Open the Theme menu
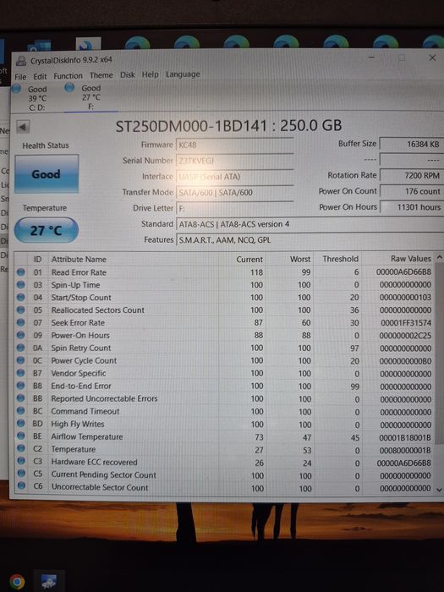Image resolution: width=444 pixels, height=592 pixels. click(x=101, y=75)
